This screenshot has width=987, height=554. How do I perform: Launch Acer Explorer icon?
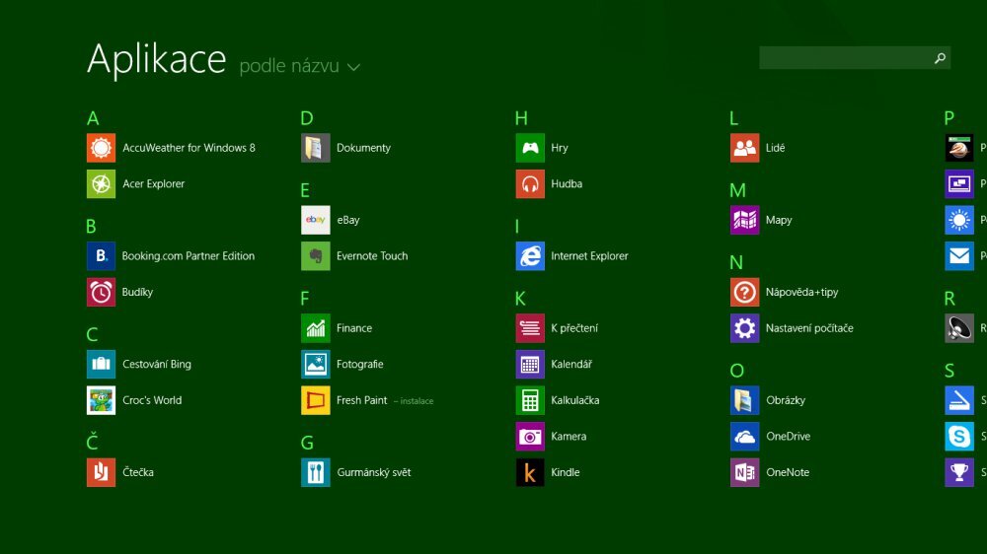(101, 183)
